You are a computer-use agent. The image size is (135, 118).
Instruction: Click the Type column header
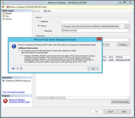pyautogui.click(x=105, y=57)
